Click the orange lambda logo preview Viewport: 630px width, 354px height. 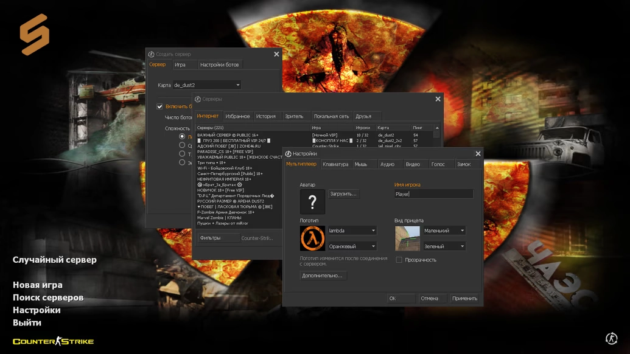click(312, 238)
